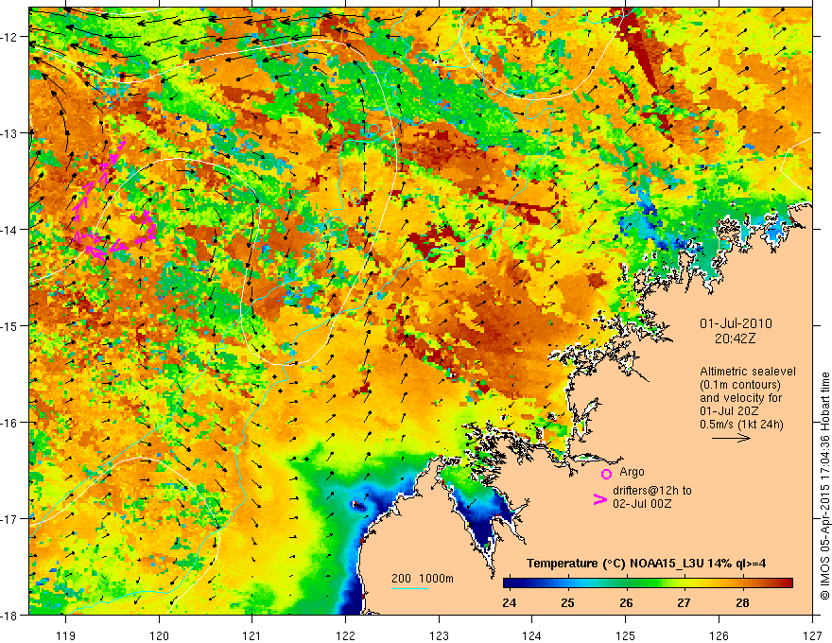Click the colorbar tick label 28

[742, 602]
